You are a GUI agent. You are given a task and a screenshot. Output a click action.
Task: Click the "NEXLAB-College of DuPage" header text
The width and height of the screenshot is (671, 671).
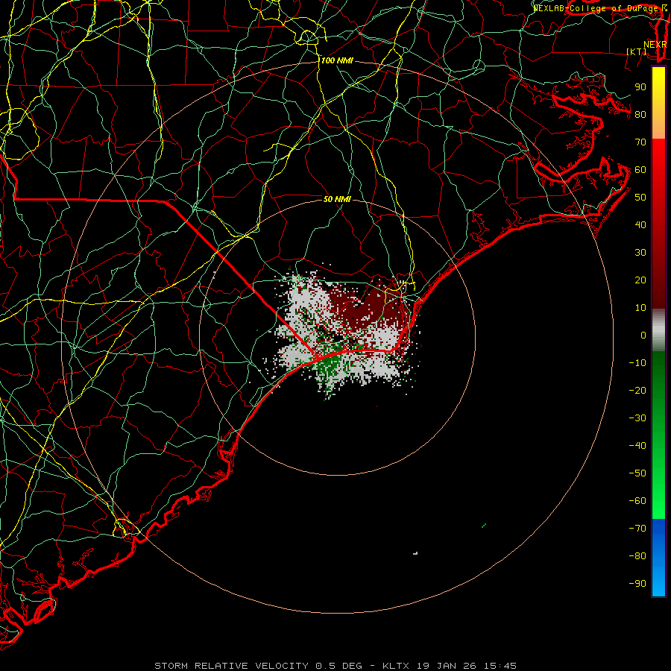pos(595,8)
